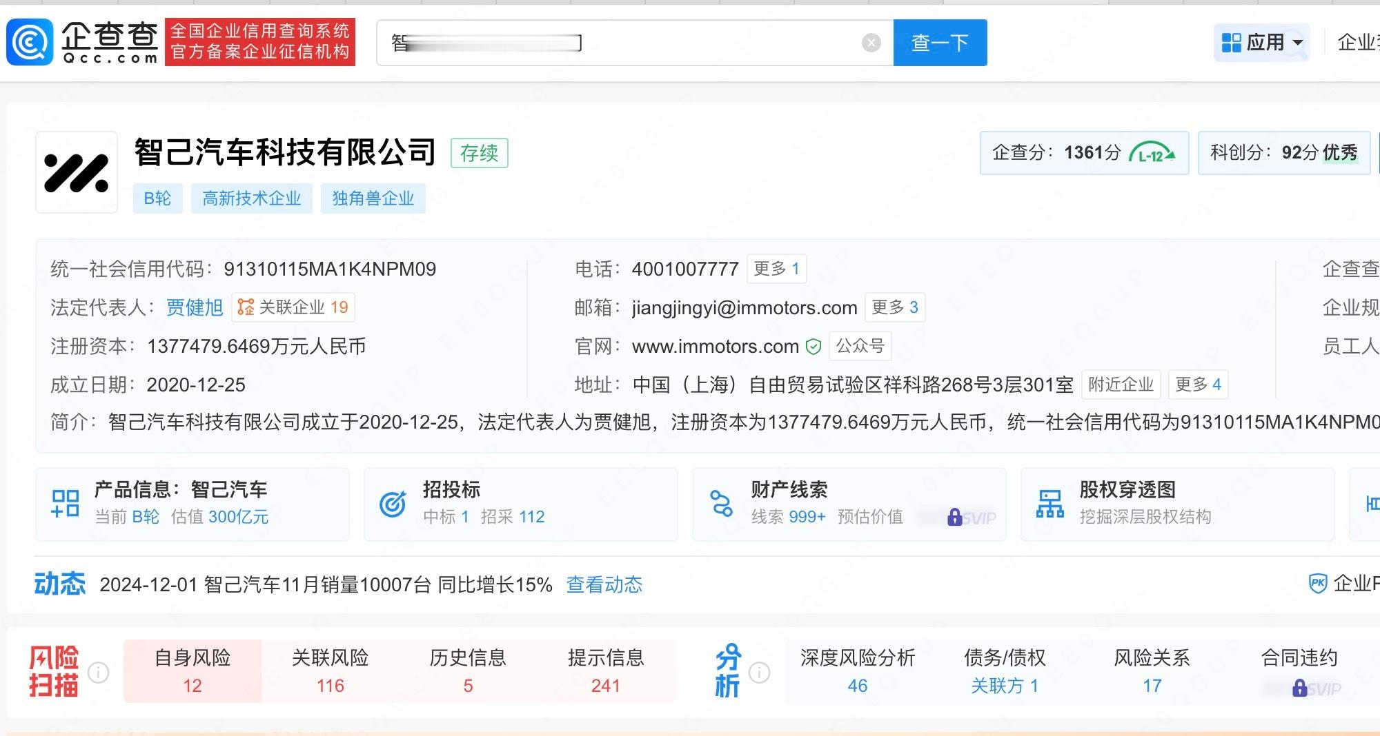Screen dimensions: 1380x736
Task: Click the info icon beside 分析
Action: pyautogui.click(x=760, y=672)
